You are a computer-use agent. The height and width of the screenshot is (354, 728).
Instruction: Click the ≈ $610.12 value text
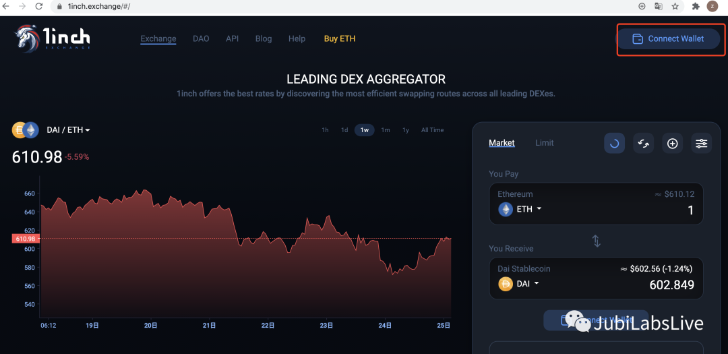pos(674,194)
